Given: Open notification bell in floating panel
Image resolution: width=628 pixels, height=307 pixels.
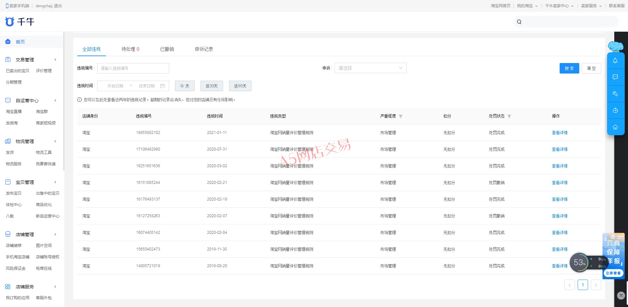Looking at the screenshot, I should point(615,60).
